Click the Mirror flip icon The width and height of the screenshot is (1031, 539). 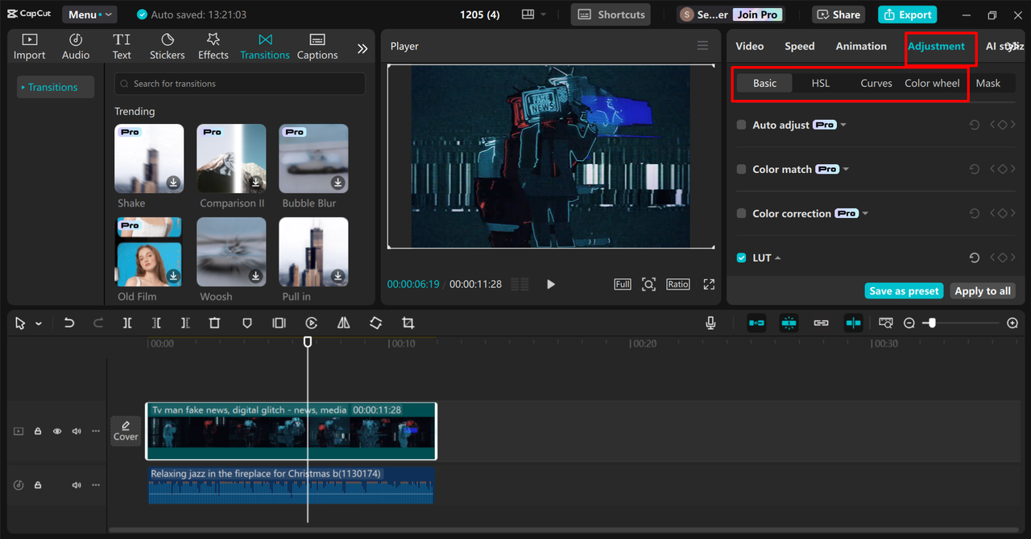[x=344, y=323]
